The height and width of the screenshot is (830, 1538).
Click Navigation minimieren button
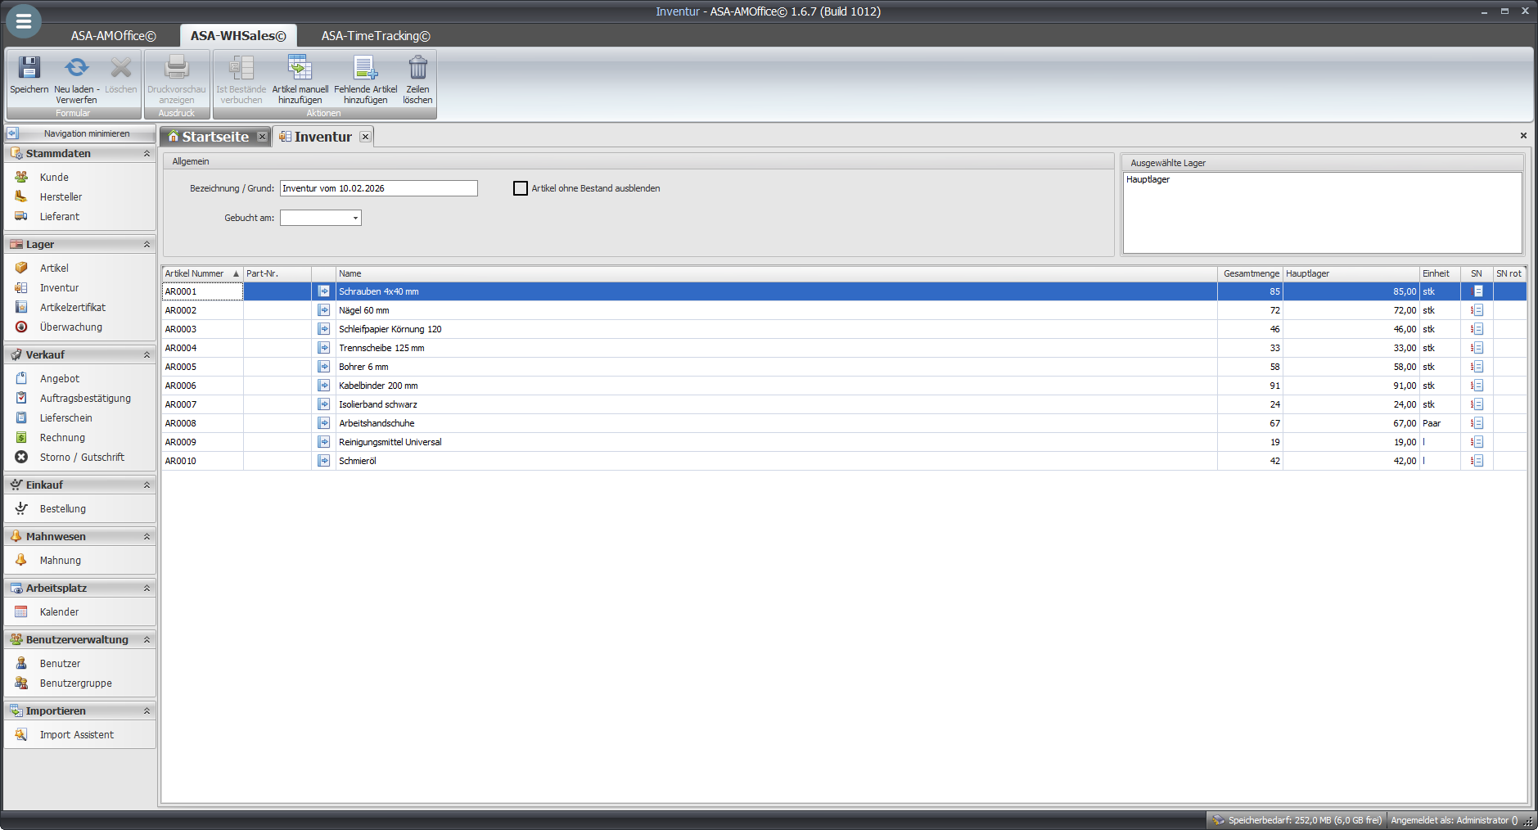point(80,133)
